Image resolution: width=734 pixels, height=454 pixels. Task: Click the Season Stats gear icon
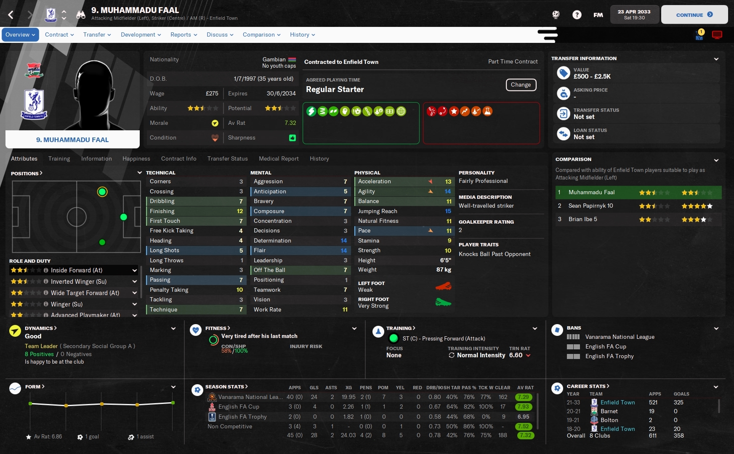(197, 390)
